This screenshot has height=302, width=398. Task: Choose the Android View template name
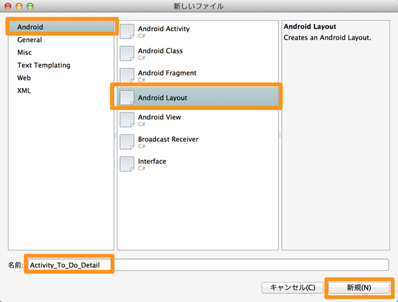click(159, 117)
